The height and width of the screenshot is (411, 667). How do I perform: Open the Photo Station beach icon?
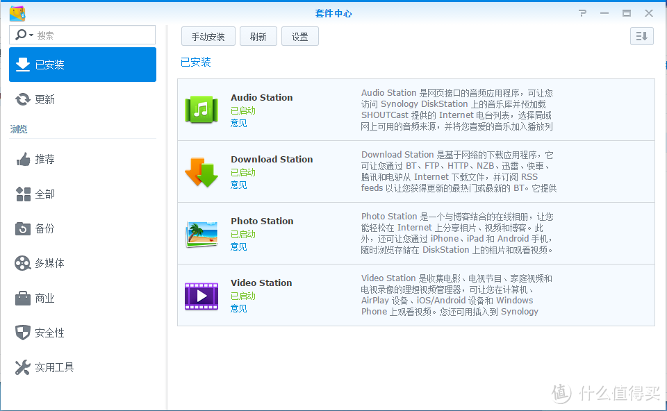point(201,234)
